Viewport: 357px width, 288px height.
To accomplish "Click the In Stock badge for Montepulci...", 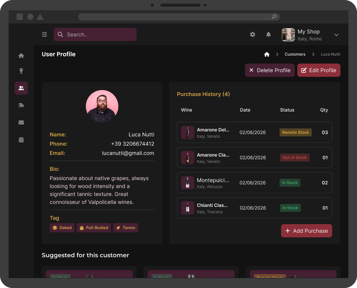I will click(290, 182).
